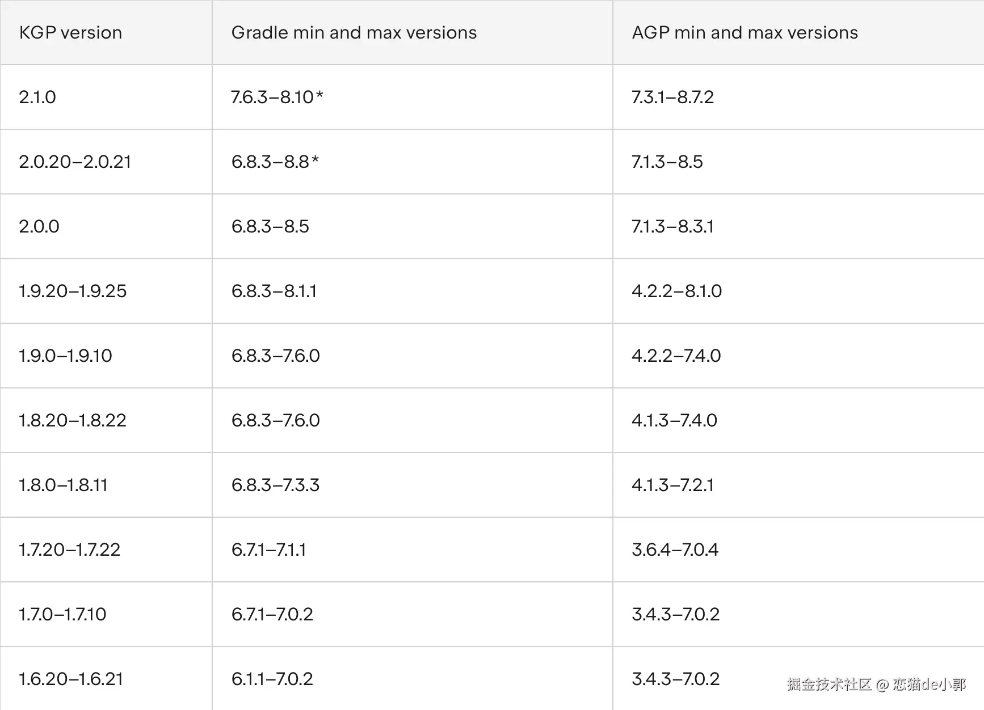The image size is (984, 710).
Task: Select the AGP range 3.6.4–7.0.4 cell
Action: tap(675, 550)
